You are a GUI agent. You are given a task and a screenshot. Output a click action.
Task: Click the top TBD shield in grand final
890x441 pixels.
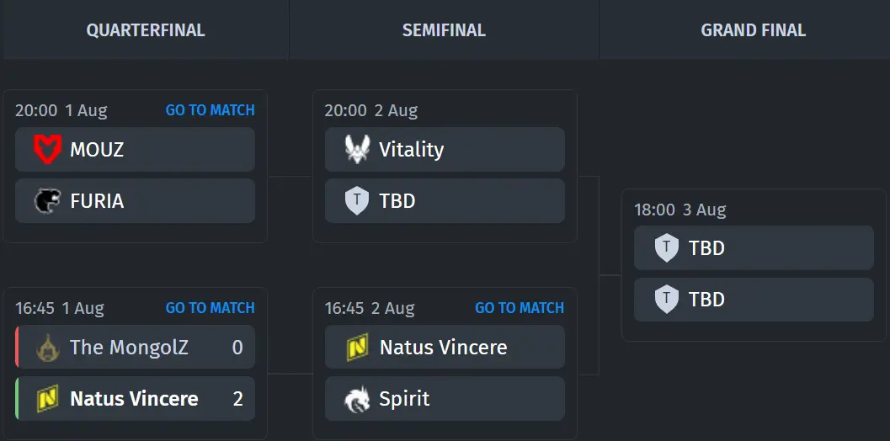click(666, 248)
